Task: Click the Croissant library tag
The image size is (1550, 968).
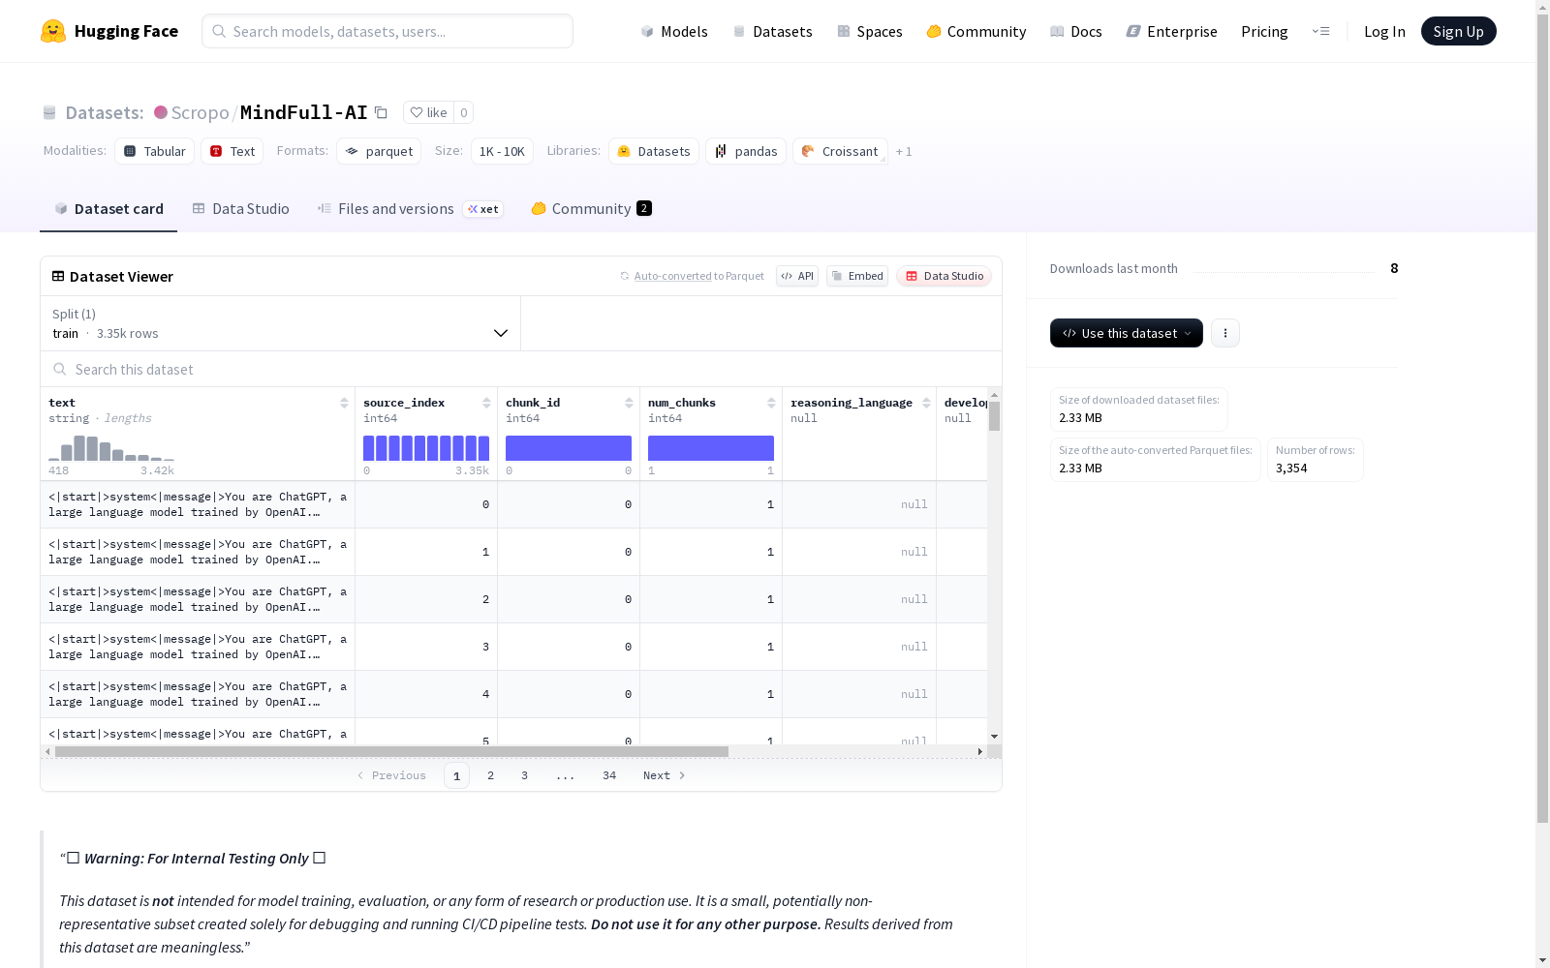Action: pyautogui.click(x=840, y=151)
